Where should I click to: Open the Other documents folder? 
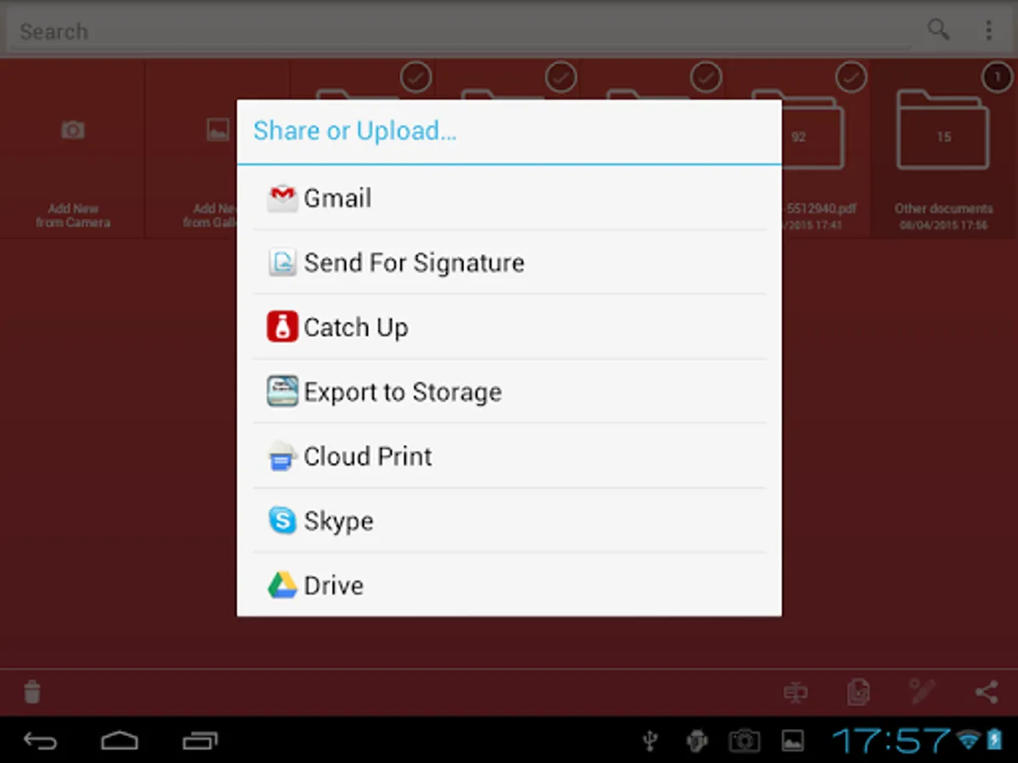click(x=943, y=148)
